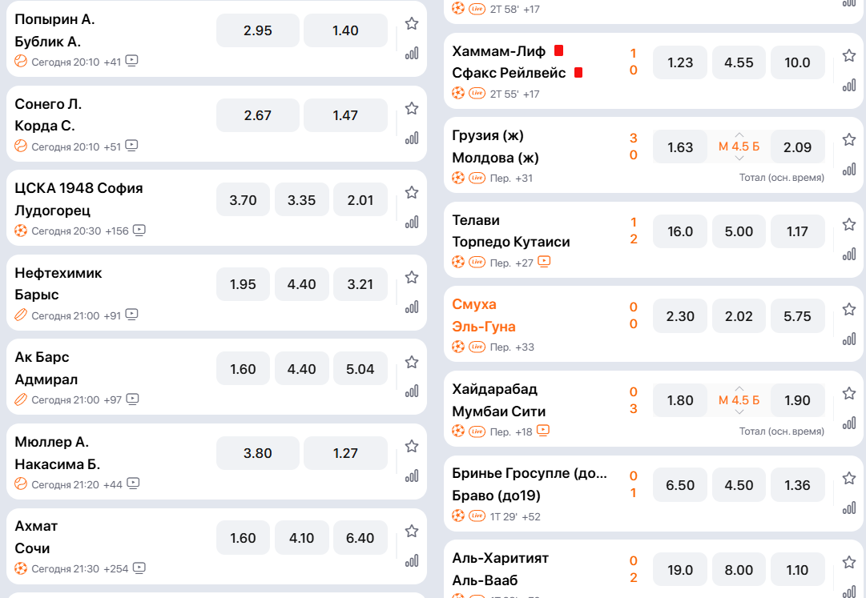866x598 pixels.
Task: Pick odds 1.23 for Хаммам-Лиф win
Action: pyautogui.click(x=680, y=62)
